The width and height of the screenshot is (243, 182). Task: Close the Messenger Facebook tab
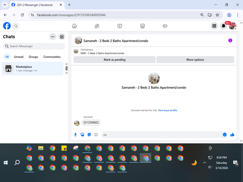[61, 5]
